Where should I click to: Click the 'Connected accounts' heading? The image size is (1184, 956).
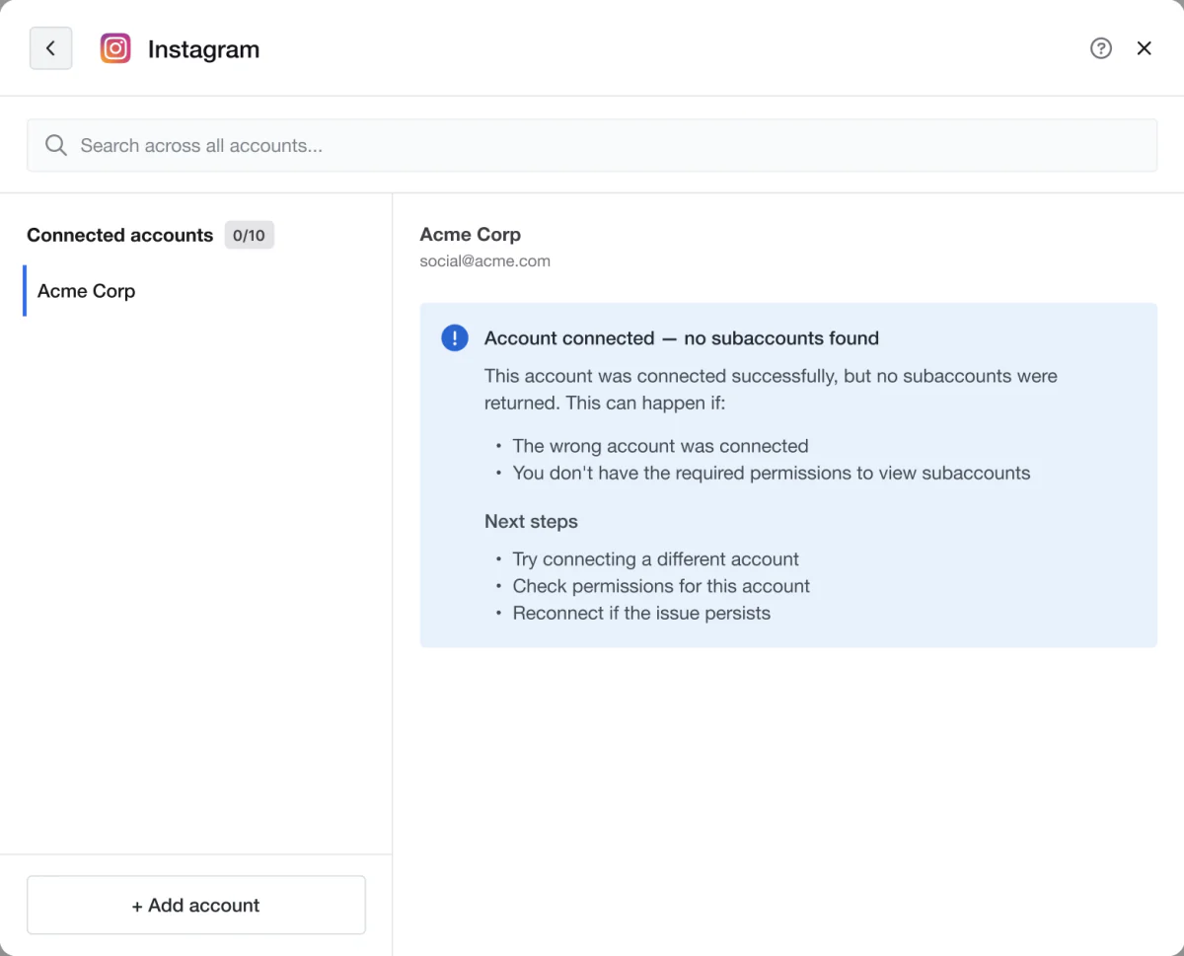[119, 235]
